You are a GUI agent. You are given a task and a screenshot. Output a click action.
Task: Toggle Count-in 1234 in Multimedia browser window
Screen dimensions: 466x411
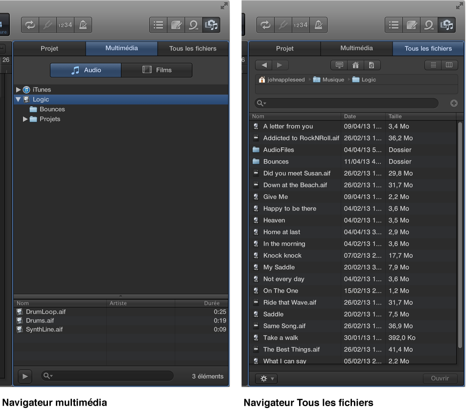click(x=65, y=25)
